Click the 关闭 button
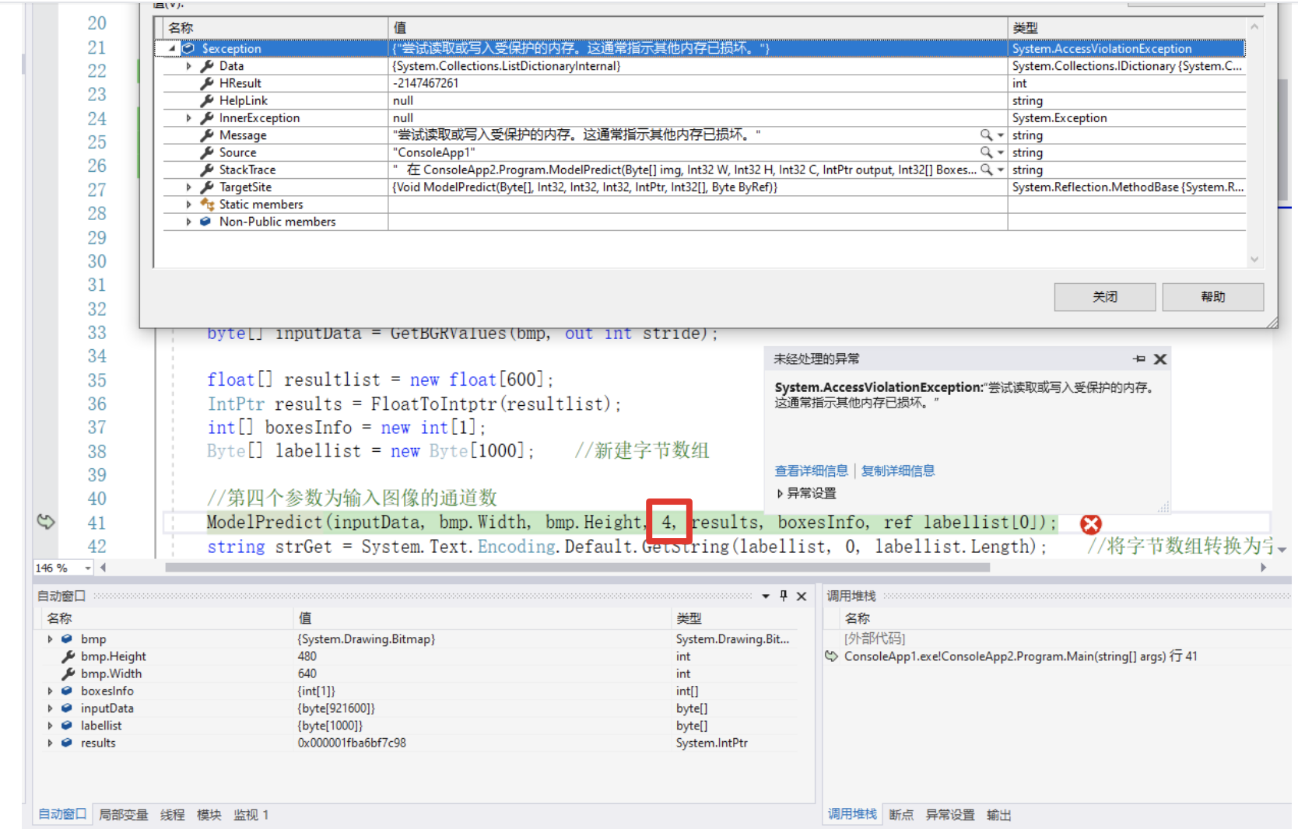The width and height of the screenshot is (1298, 829). [x=1105, y=297]
